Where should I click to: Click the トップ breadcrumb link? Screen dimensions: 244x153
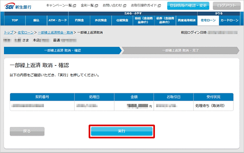9,32
